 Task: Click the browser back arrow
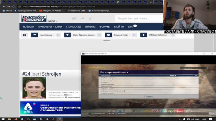click(x=4, y=7)
